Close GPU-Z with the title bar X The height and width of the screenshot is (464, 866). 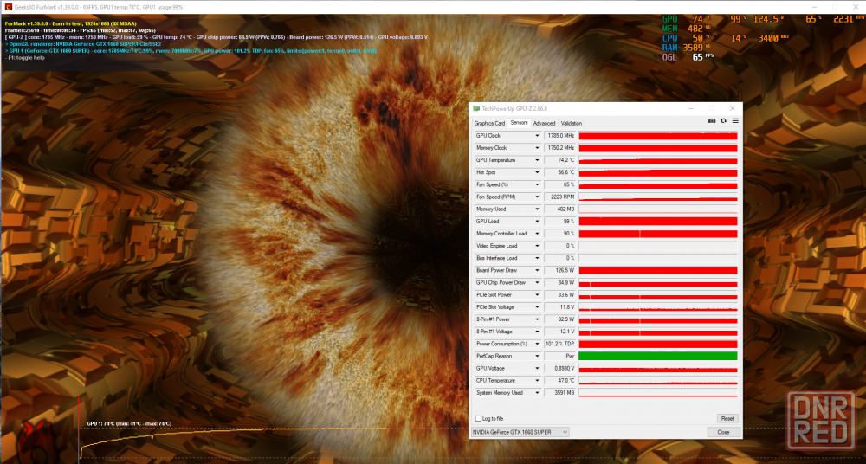pyautogui.click(x=733, y=109)
